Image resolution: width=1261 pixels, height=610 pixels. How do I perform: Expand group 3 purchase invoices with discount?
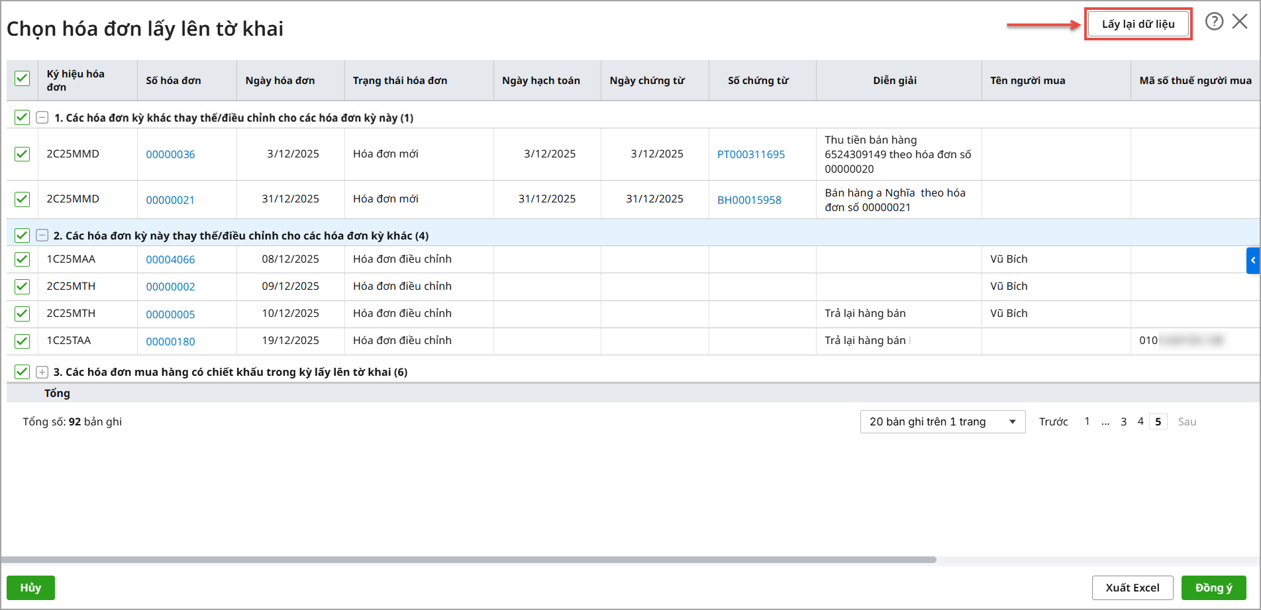click(42, 372)
